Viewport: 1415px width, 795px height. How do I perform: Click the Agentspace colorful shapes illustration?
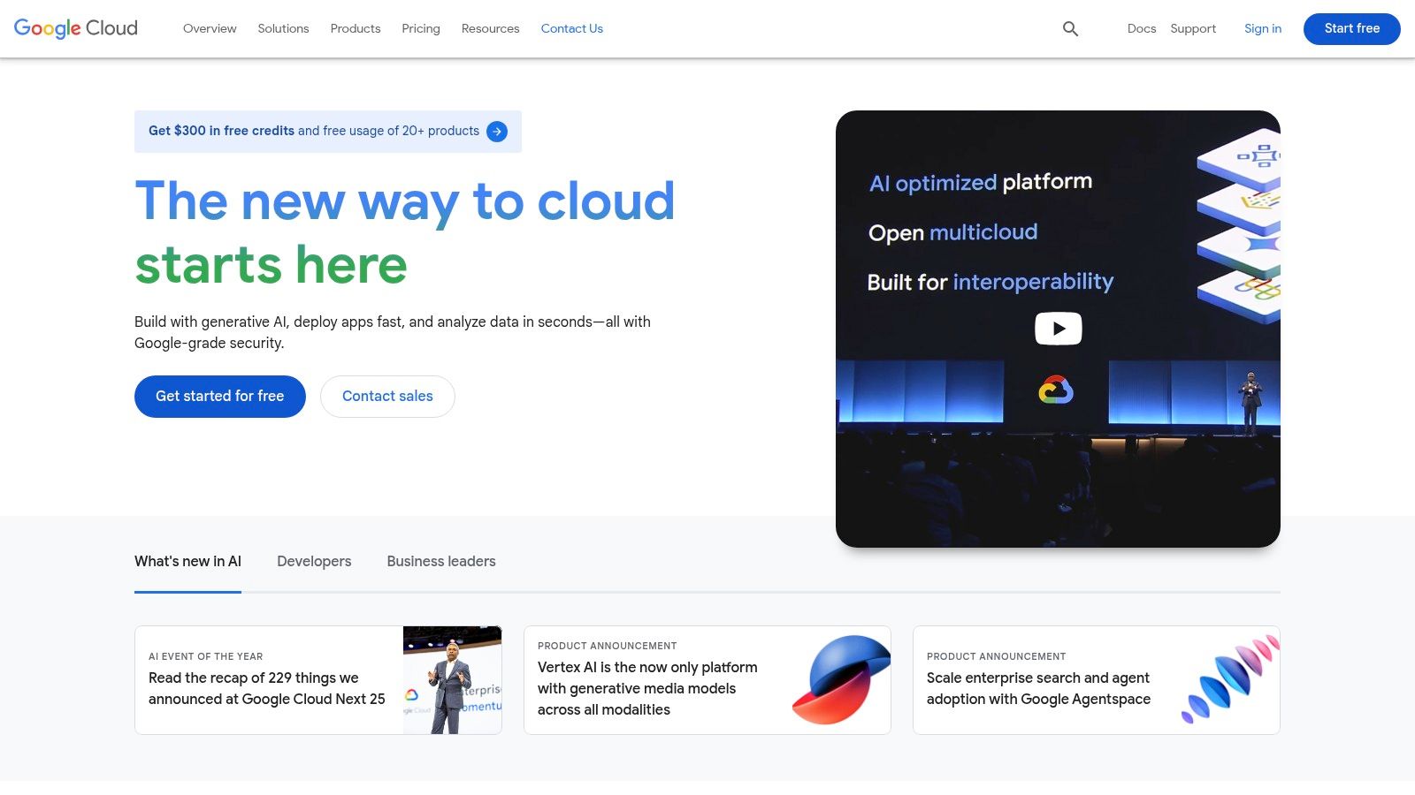click(1230, 679)
